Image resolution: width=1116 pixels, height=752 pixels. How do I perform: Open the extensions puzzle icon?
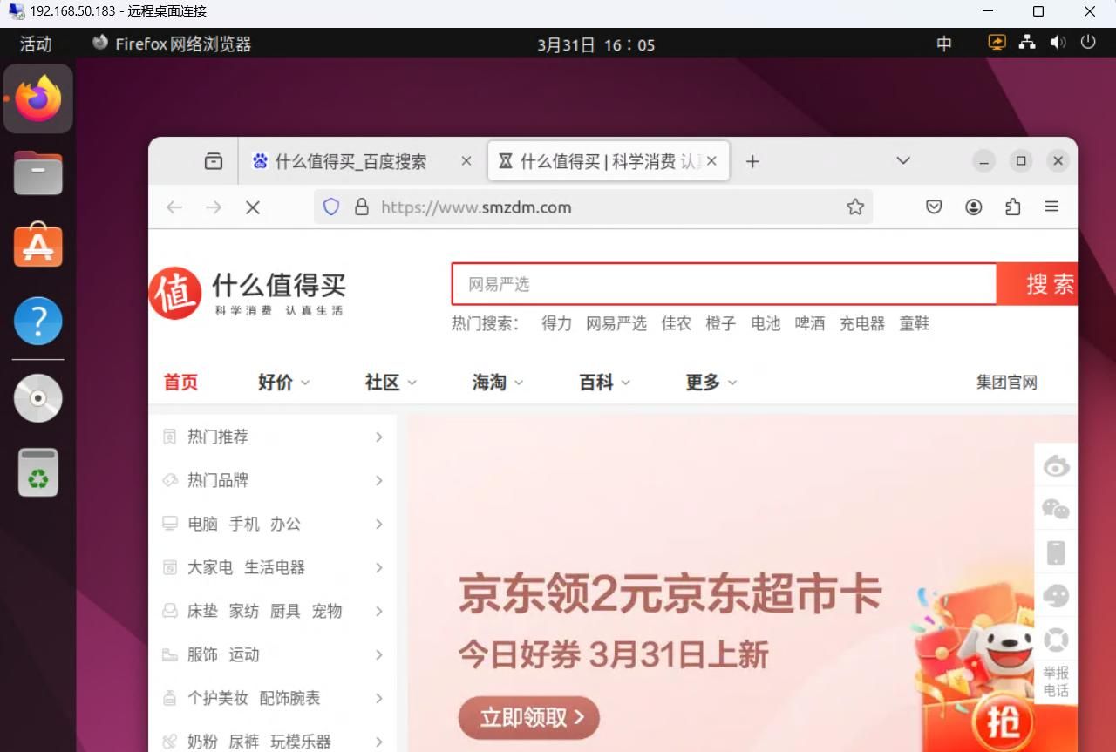(1013, 207)
